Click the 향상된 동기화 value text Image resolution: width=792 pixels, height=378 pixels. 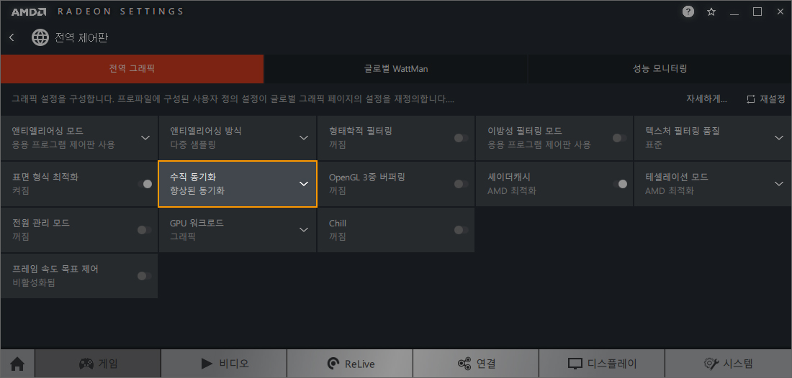coord(197,191)
